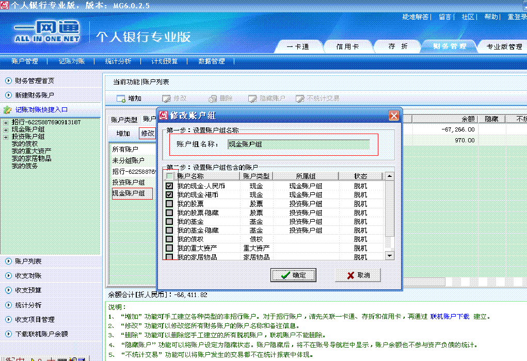The image size is (527, 361).
Task: Expand the 投资账户组 tree node
Action: (x=6, y=137)
